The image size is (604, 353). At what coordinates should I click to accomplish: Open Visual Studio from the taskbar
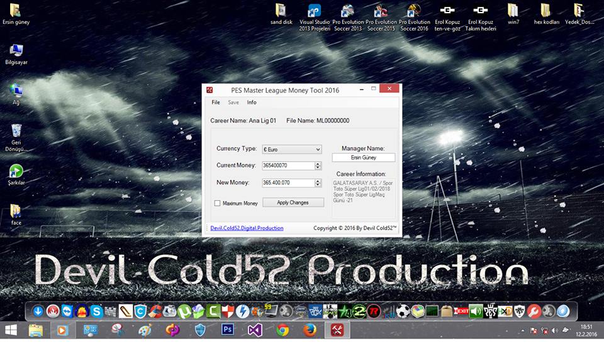255,330
